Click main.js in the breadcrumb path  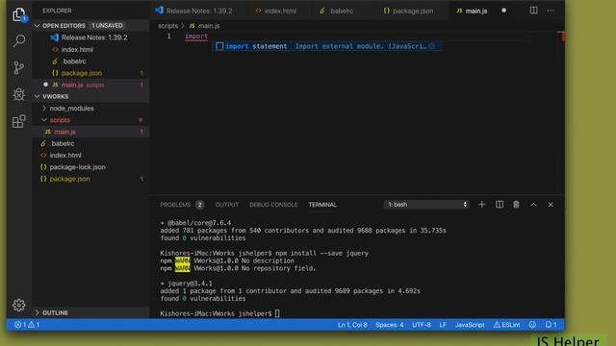205,26
